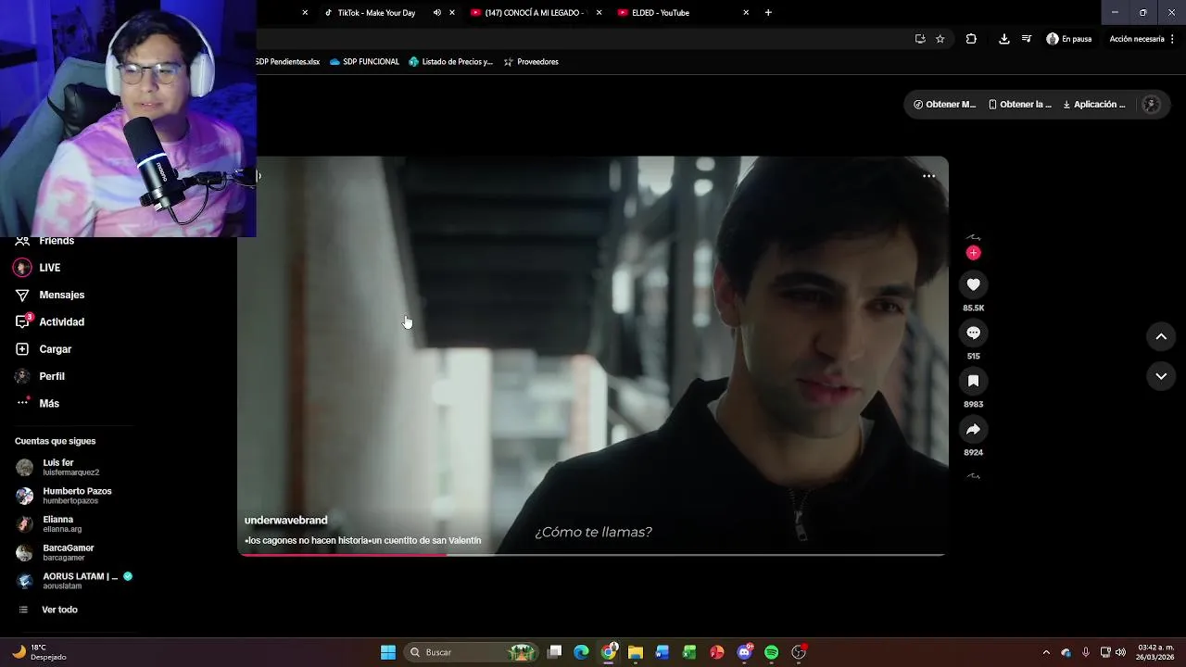Click the underwavebrand username on video
This screenshot has width=1186, height=667.
(x=285, y=521)
